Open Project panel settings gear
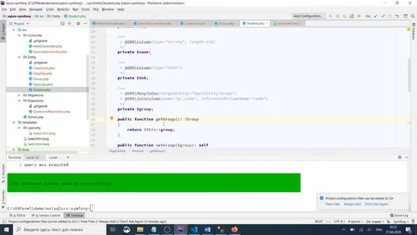 coord(78,23)
